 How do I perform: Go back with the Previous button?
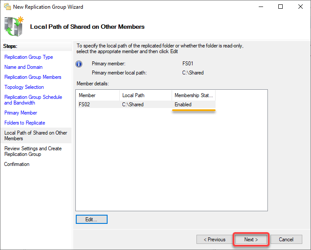click(215, 240)
